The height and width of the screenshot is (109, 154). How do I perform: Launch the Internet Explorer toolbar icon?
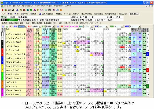(57, 10)
